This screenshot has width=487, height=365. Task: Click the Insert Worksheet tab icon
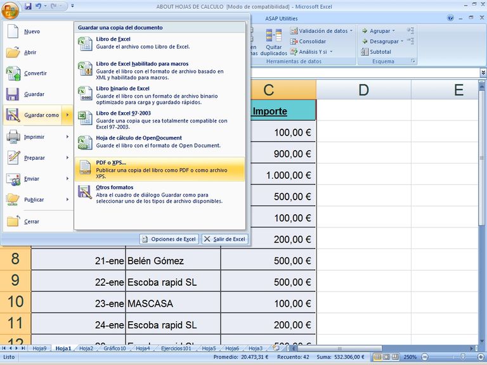tap(276, 348)
